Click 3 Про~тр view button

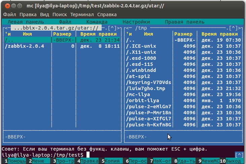point(64,161)
